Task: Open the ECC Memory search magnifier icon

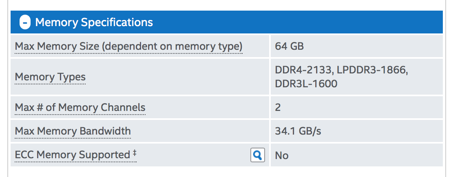Action: (257, 155)
